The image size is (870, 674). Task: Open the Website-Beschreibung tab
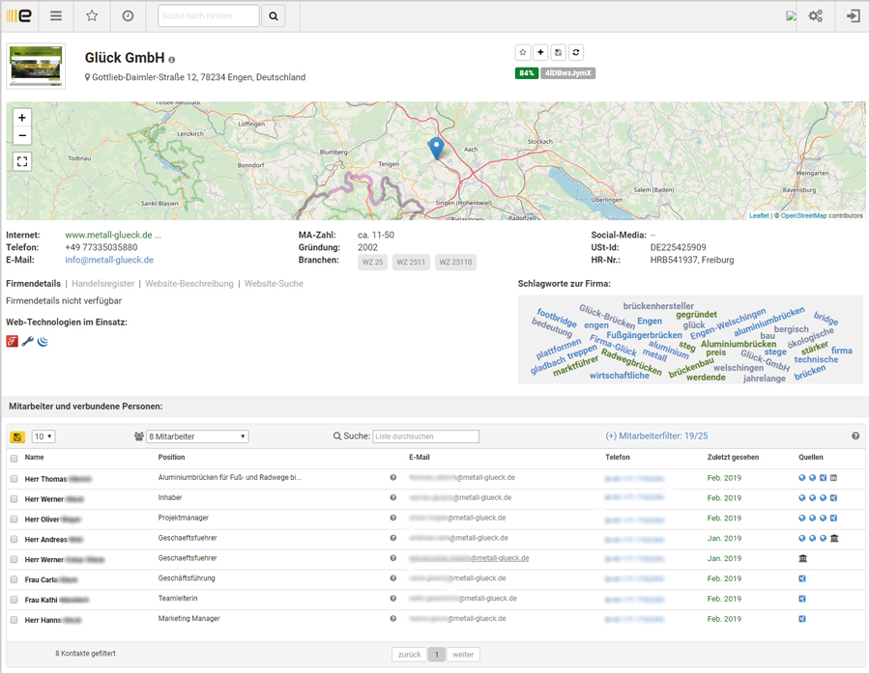[189, 285]
